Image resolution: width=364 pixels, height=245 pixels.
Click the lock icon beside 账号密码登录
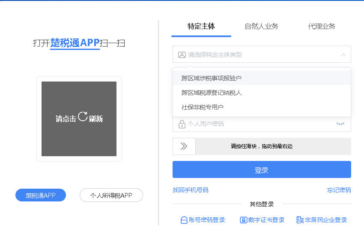coord(184,220)
